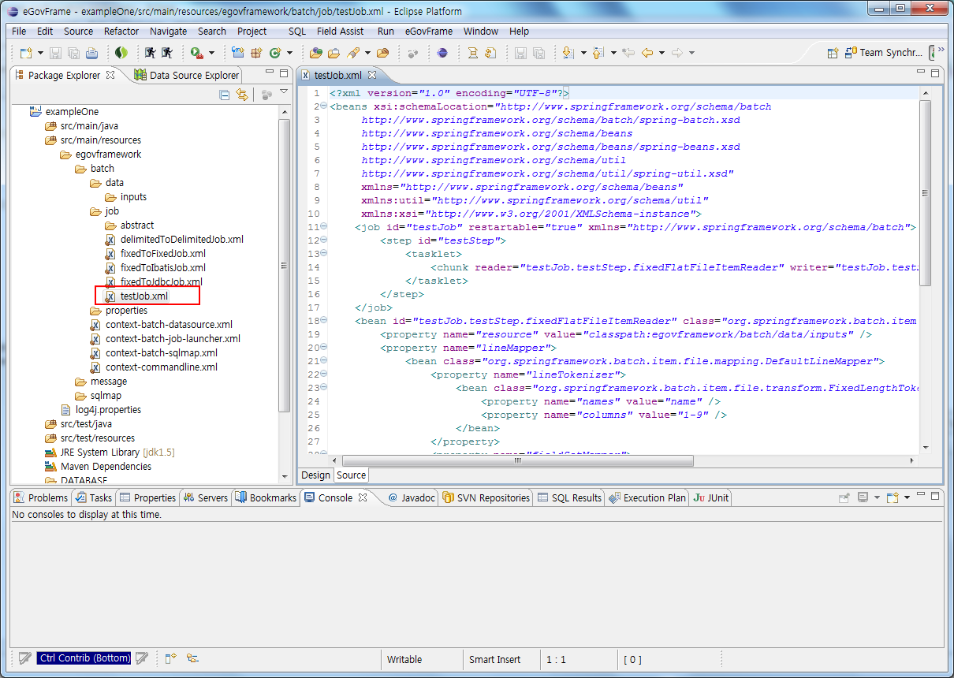Screen dimensions: 954x678
Task: Click the New wizard toolbar icon
Action: (26, 53)
